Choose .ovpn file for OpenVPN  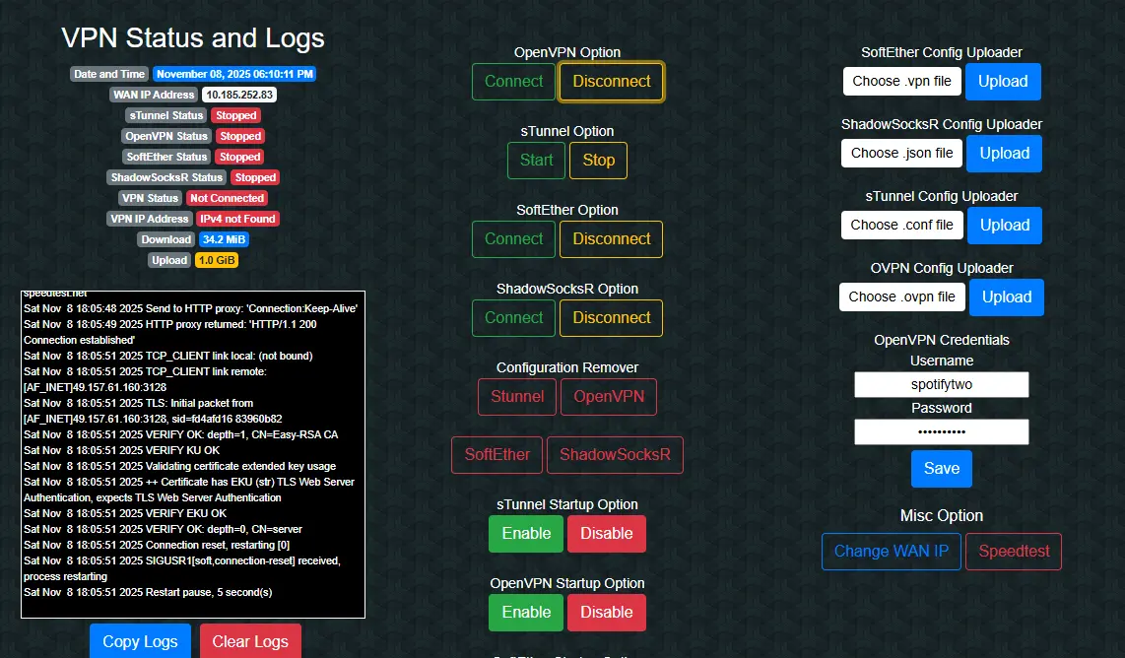click(x=901, y=297)
